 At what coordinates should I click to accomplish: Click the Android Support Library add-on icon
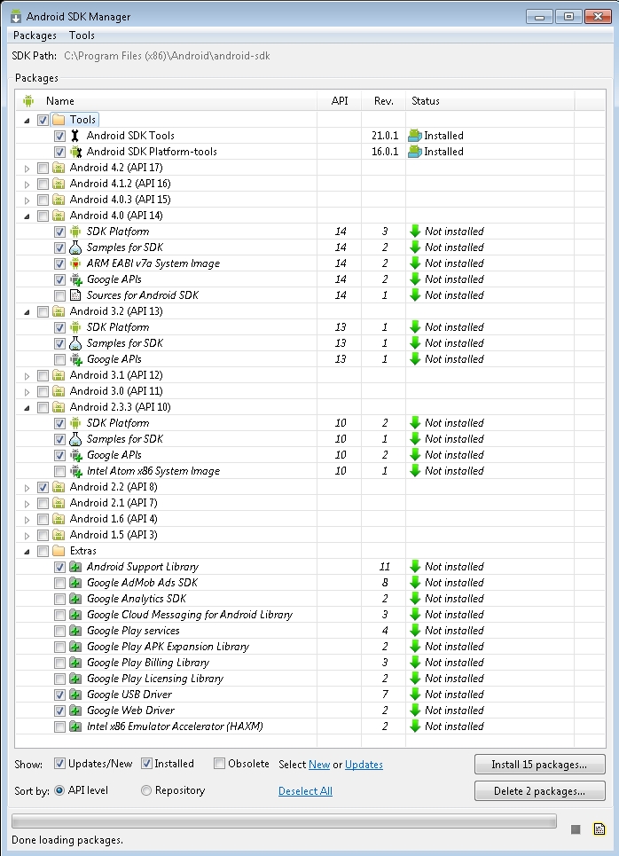pos(76,567)
